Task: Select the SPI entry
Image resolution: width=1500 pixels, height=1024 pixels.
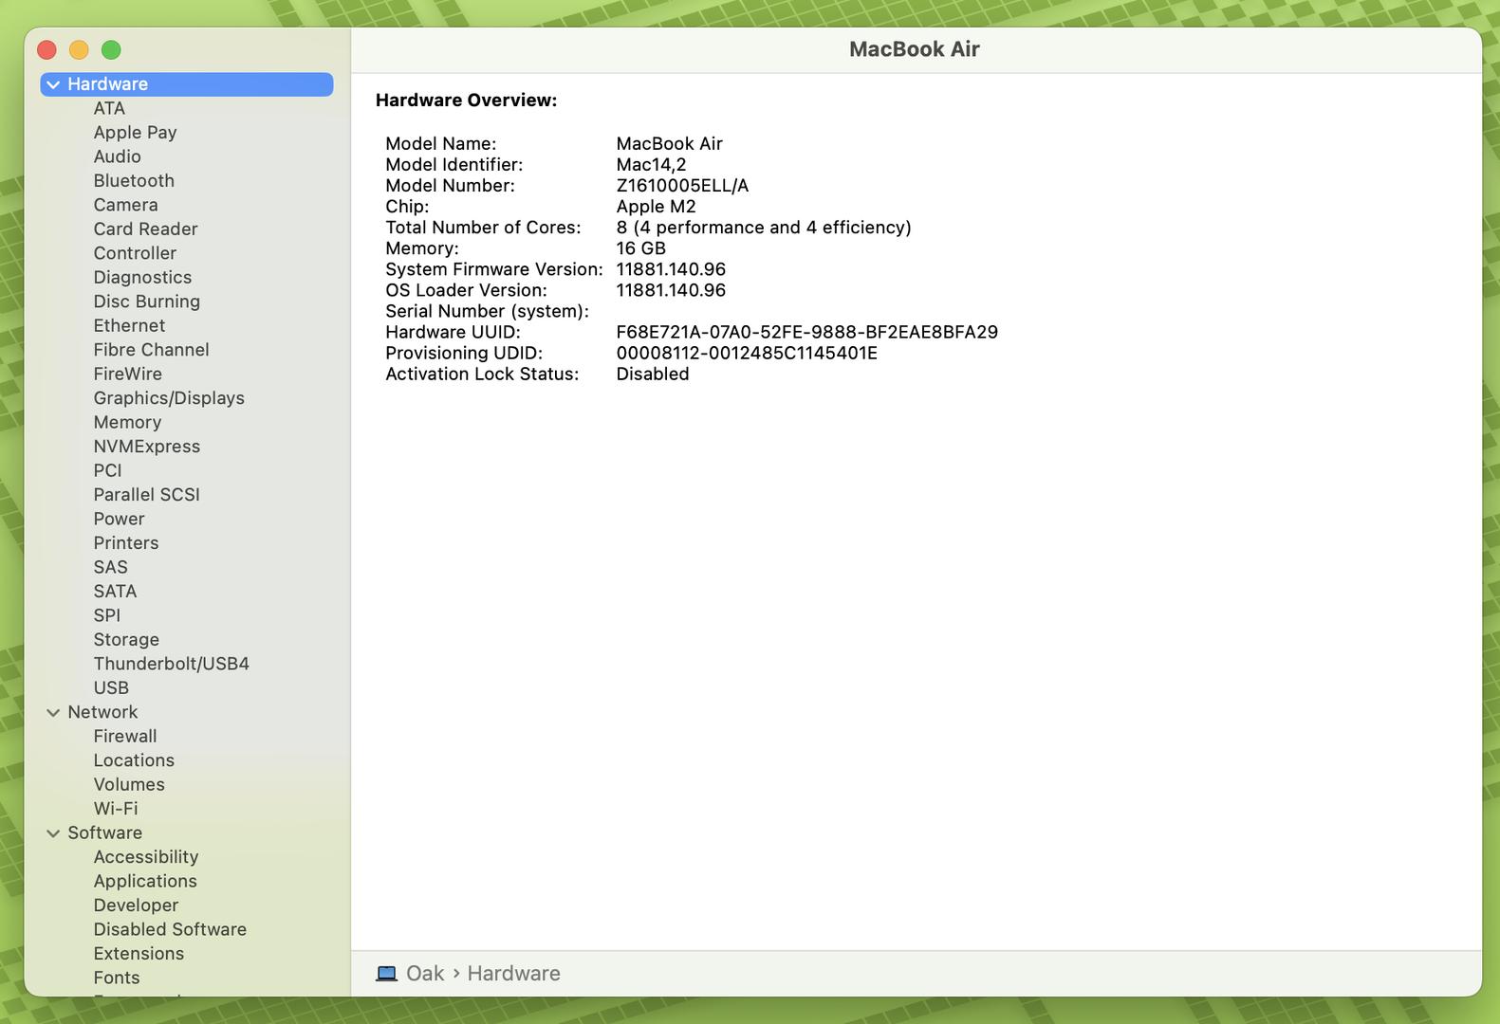Action: (106, 616)
